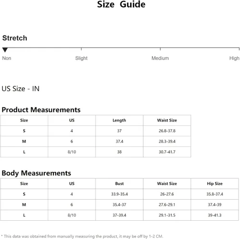The width and height of the screenshot is (240, 239).
Task: Click the Size Guide heading
Action: [x=121, y=4]
